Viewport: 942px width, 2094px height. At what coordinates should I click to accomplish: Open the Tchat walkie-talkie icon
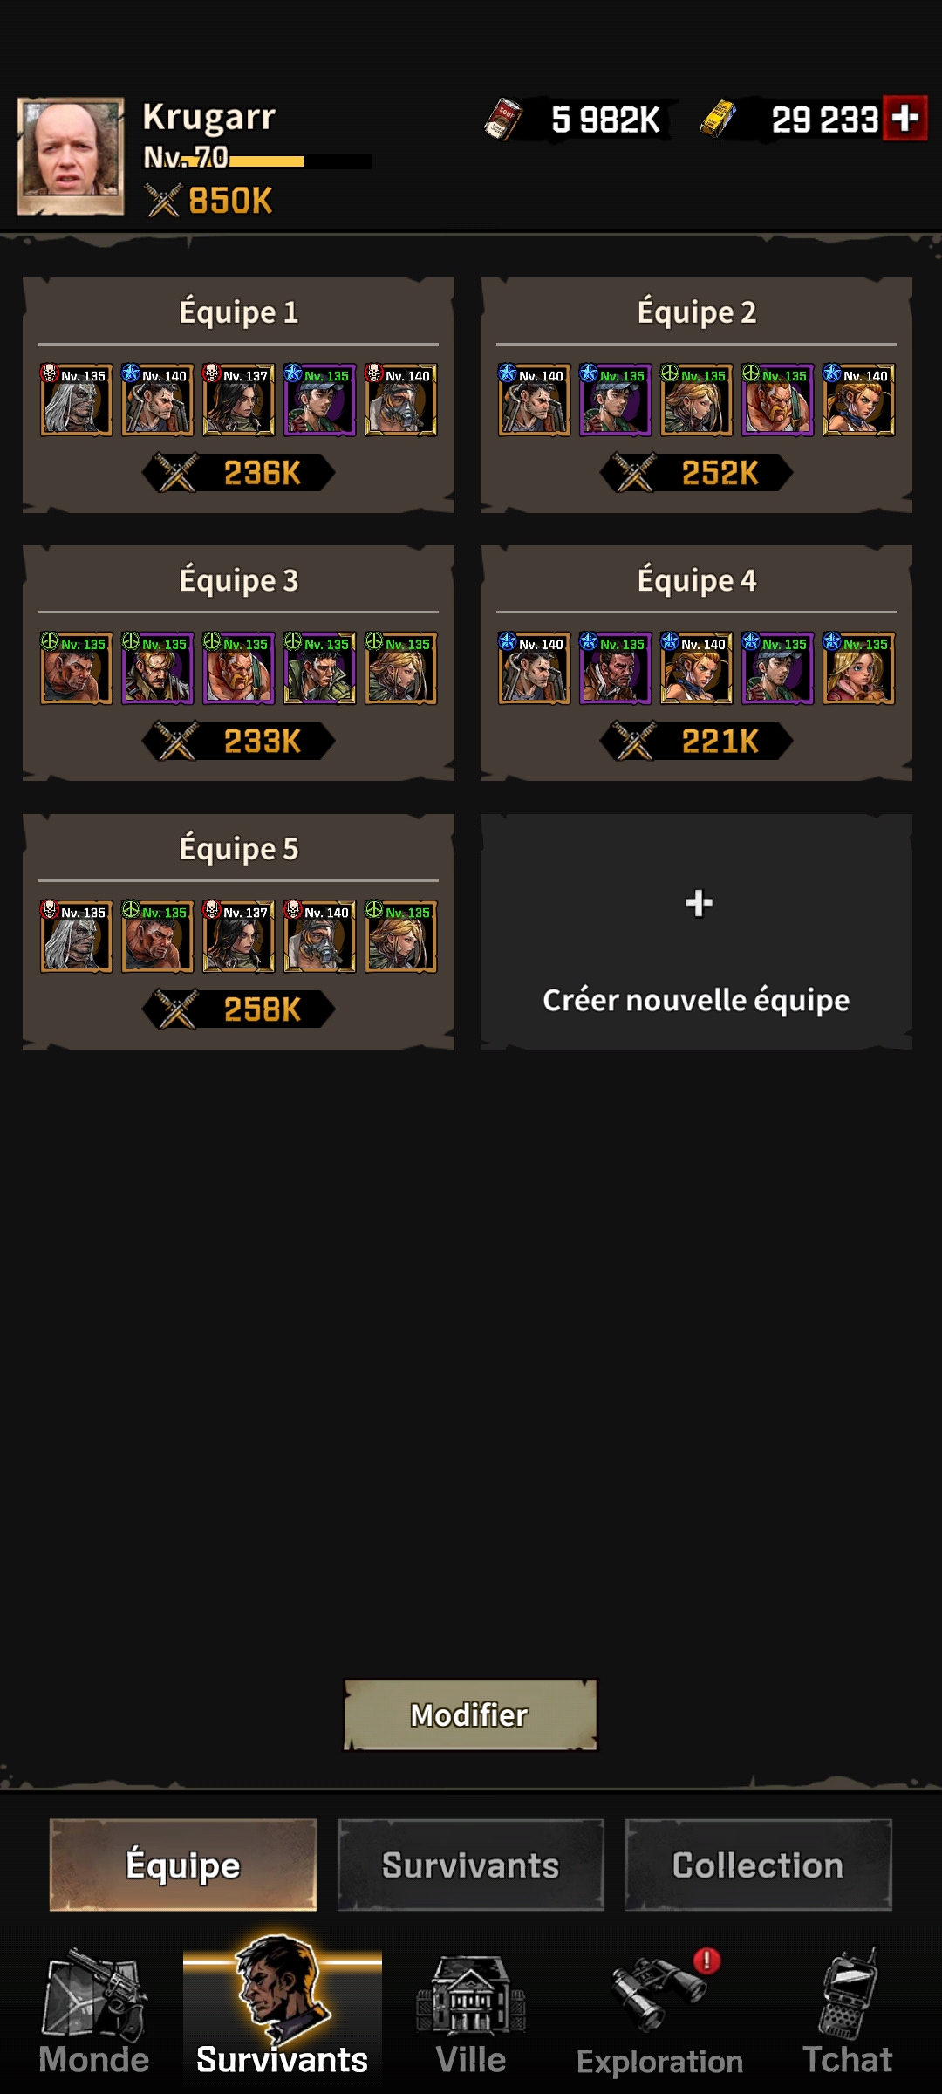coord(848,1994)
